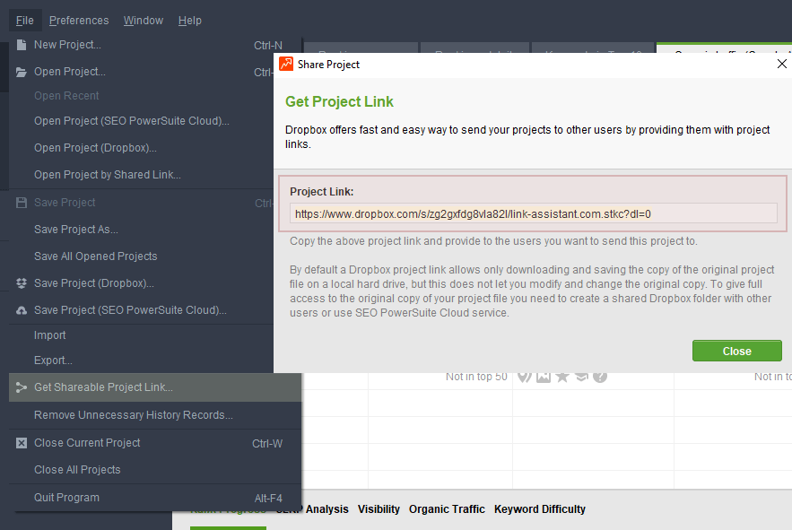Open the Window menu

(x=144, y=21)
